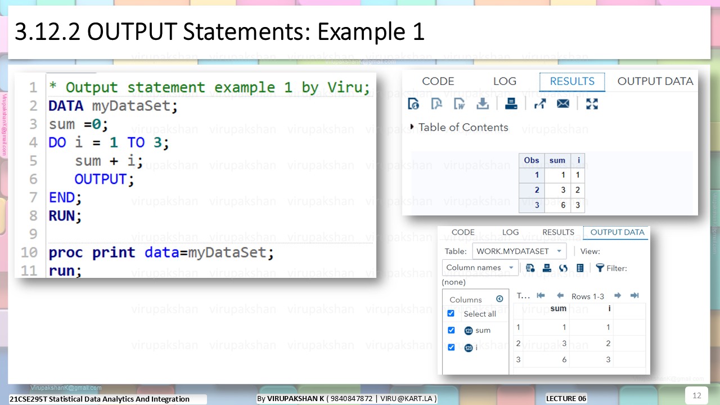Open the WORK.MYDATASET table dropdown

point(519,251)
